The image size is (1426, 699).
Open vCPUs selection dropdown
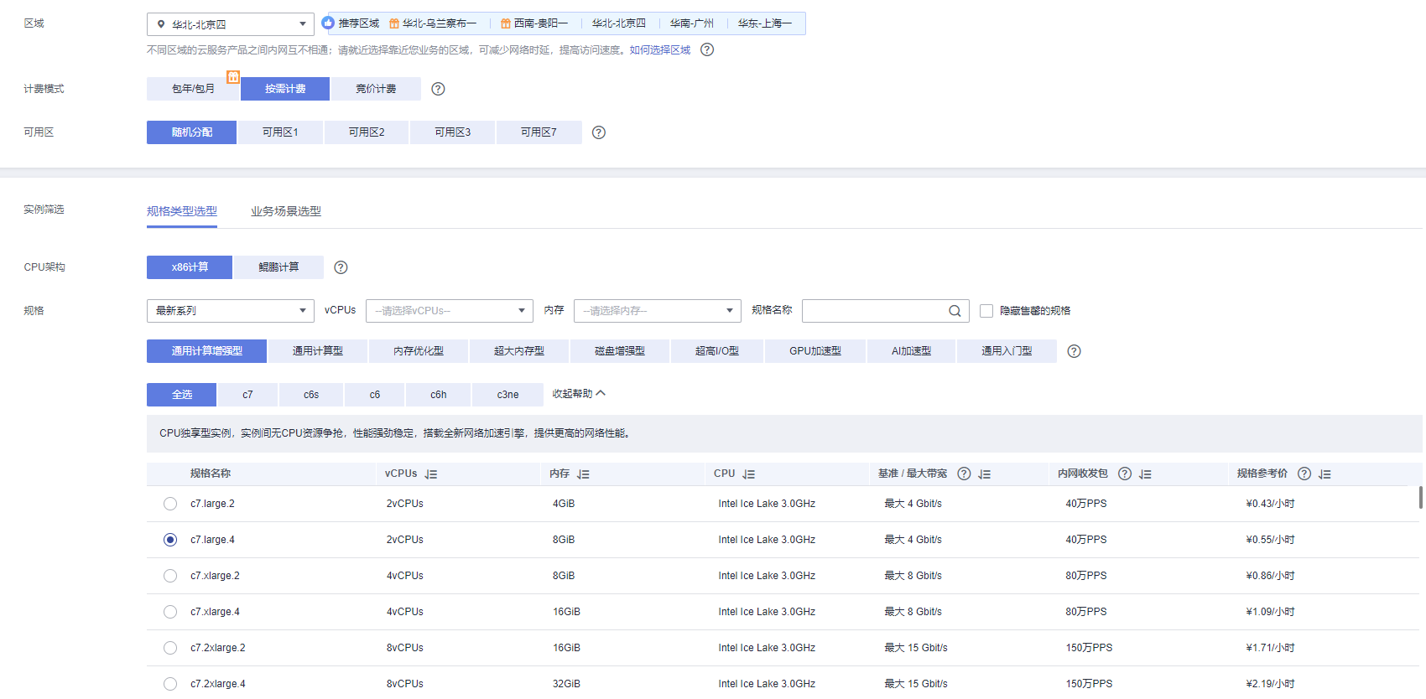(x=450, y=311)
